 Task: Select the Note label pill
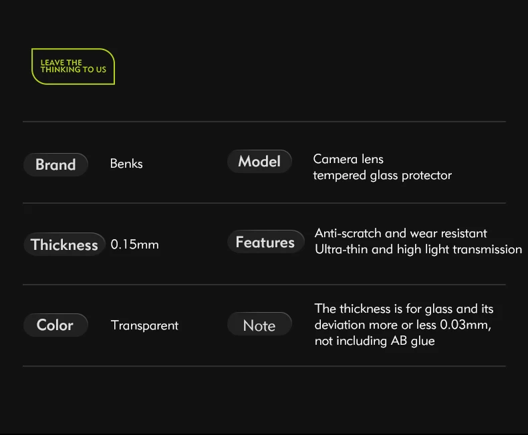259,325
